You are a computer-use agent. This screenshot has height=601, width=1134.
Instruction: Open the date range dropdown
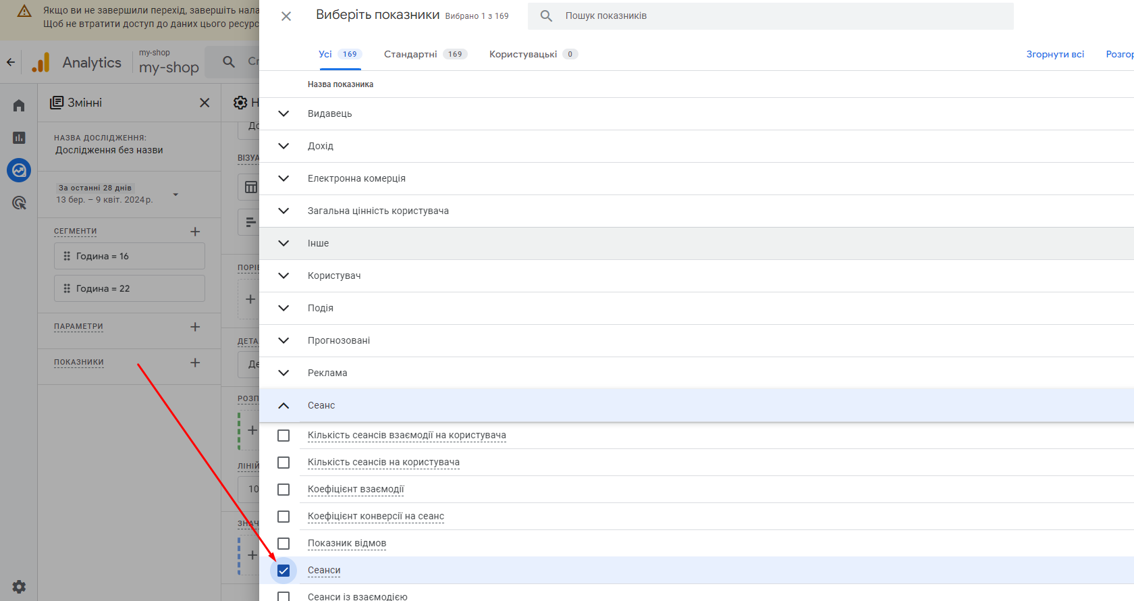click(175, 194)
